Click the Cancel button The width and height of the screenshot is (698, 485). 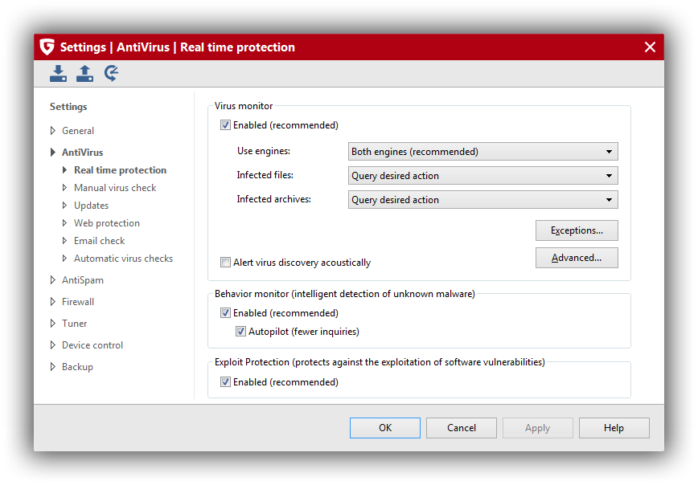click(462, 428)
